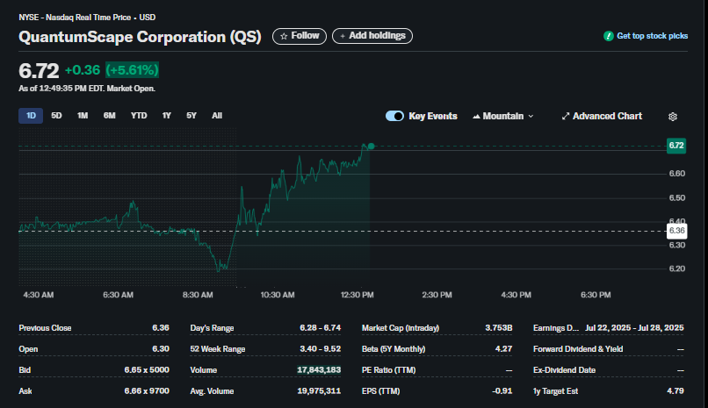Viewport: 708px width, 408px height.
Task: Click the current price dot on chart
Action: 372,146
